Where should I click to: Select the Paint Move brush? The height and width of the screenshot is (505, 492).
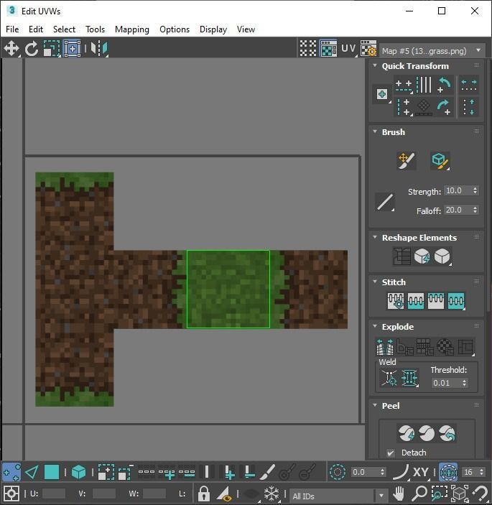coord(407,161)
